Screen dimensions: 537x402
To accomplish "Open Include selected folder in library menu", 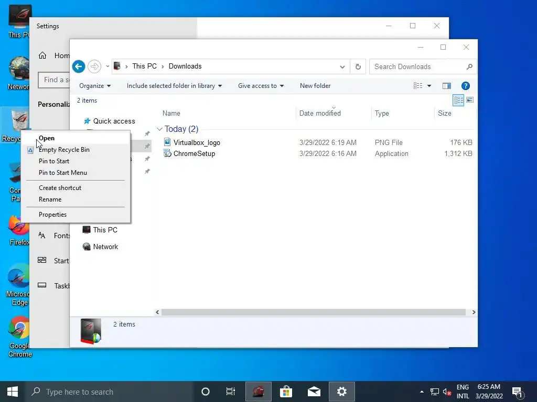I will click(174, 86).
